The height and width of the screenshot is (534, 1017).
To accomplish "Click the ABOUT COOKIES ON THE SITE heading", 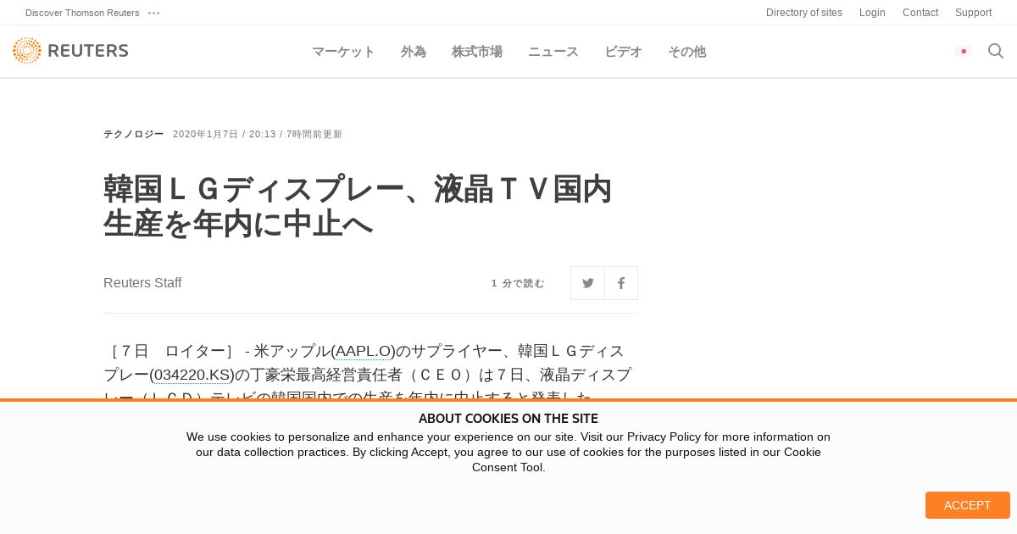I will (508, 419).
